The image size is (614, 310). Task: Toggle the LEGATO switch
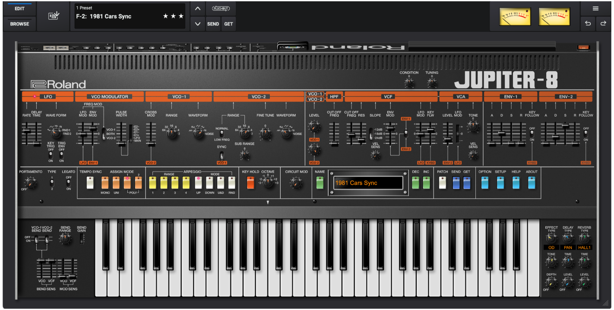coord(68,183)
